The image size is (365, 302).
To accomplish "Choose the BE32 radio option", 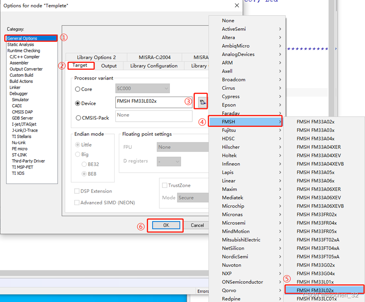I will [84, 164].
